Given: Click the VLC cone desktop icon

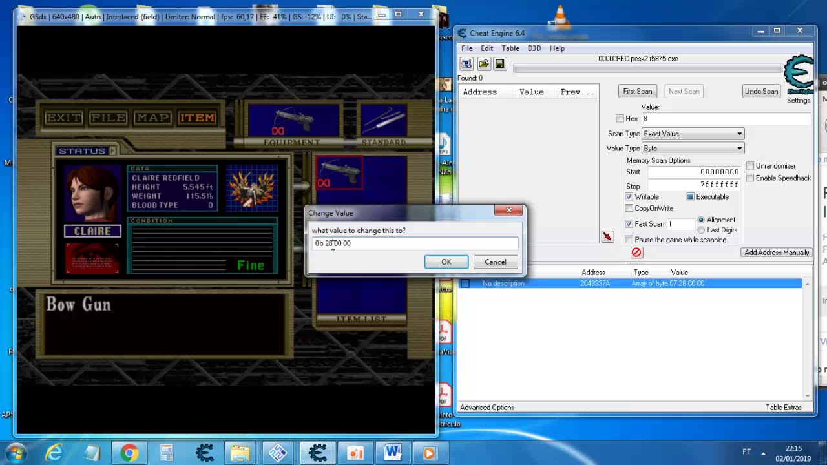Looking at the screenshot, I should pyautogui.click(x=560, y=17).
